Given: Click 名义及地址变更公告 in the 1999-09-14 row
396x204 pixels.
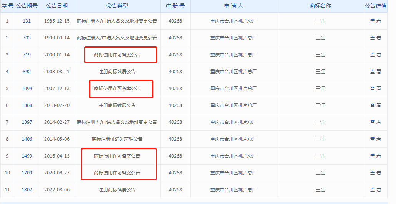Looking at the screenshot, I should point(139,38).
